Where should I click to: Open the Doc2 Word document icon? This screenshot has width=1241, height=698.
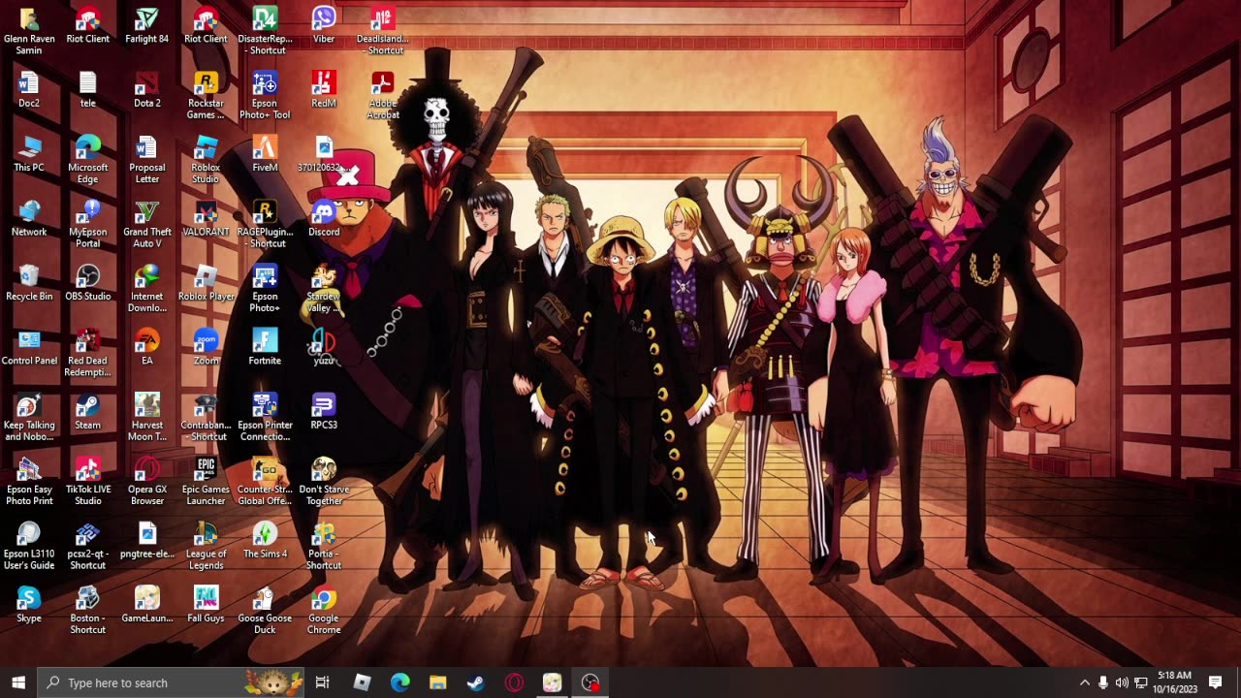(29, 89)
